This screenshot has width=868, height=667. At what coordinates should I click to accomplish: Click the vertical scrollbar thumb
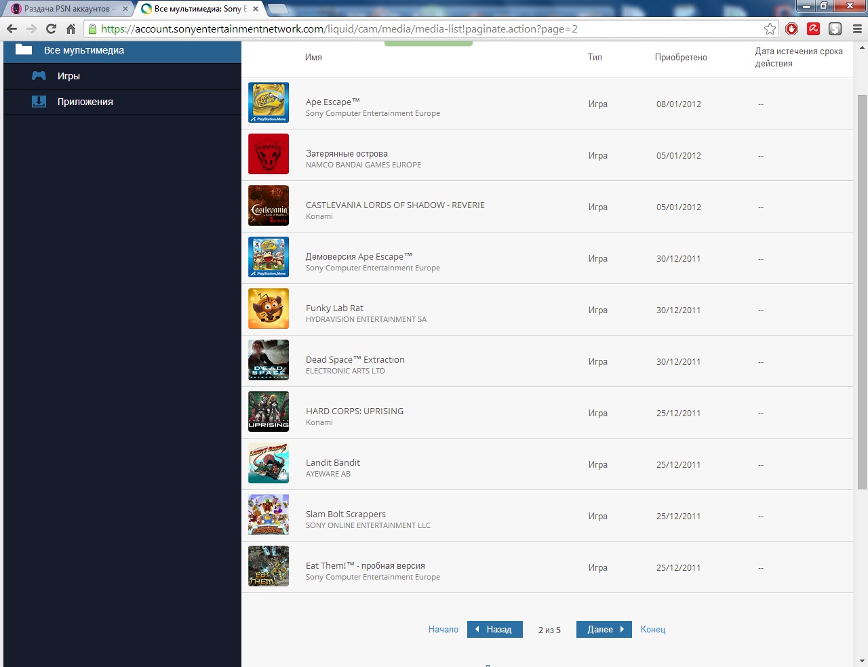coord(862,291)
